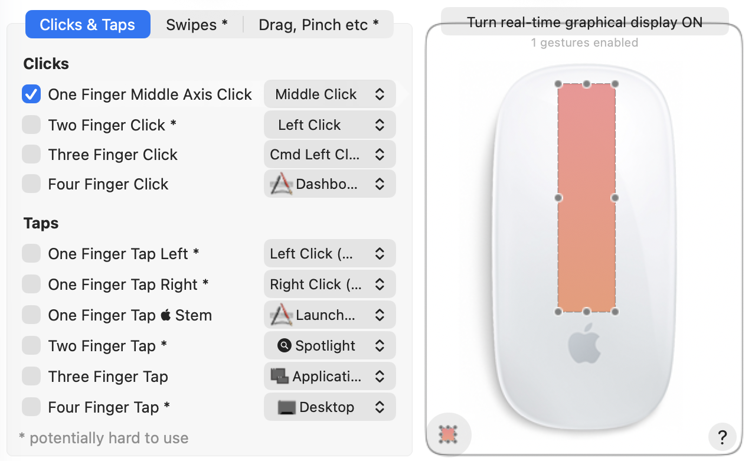Enable the Two Finger Click checkbox
The height and width of the screenshot is (461, 755).
click(x=31, y=125)
